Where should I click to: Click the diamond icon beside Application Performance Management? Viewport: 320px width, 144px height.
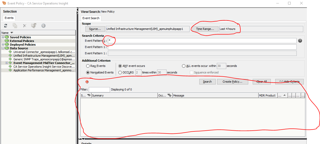(10, 70)
